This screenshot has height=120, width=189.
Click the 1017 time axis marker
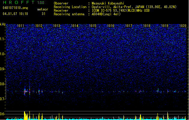click(x=129, y=26)
